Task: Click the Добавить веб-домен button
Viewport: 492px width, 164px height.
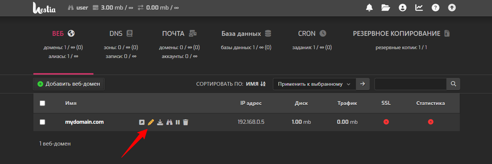Action: [x=69, y=84]
